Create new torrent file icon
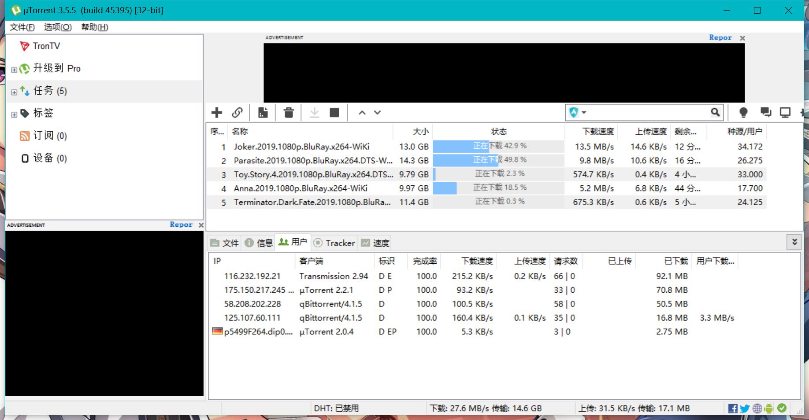Screen dimensions: 809x420 point(263,113)
